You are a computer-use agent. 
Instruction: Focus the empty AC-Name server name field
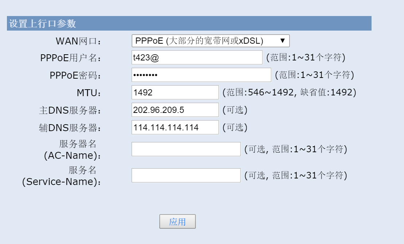186,149
